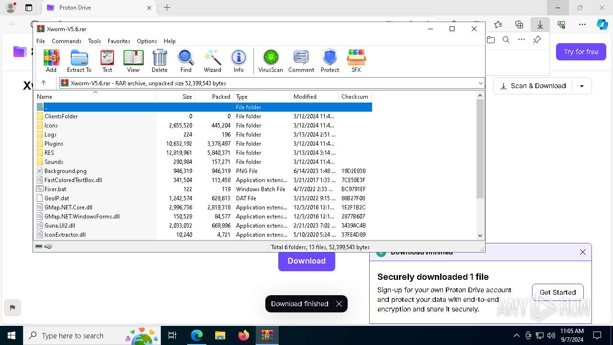The image size is (613, 345).
Task: Sort file list by Name column
Action: (x=95, y=97)
